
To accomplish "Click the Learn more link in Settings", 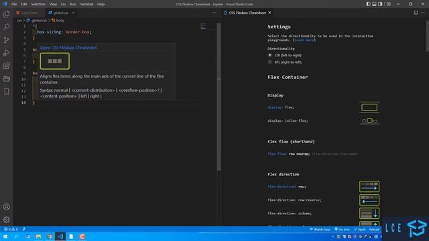I will point(304,40).
